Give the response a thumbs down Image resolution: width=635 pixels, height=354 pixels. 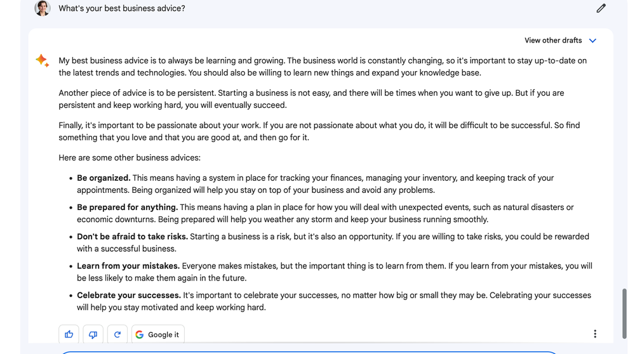click(x=93, y=334)
